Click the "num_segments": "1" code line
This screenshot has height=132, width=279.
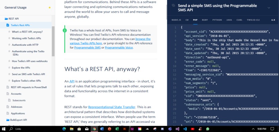point(200,83)
